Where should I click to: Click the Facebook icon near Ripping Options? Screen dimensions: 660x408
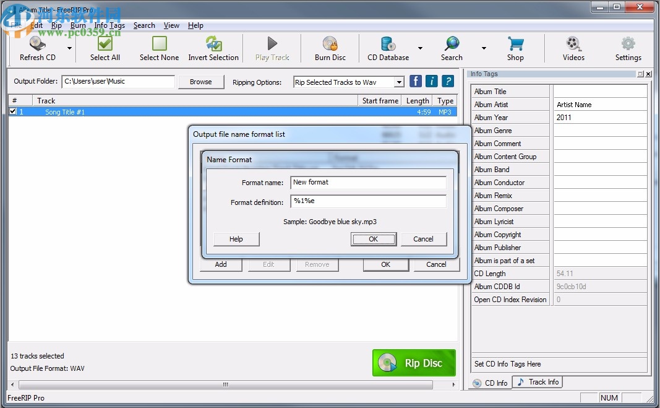click(x=415, y=80)
